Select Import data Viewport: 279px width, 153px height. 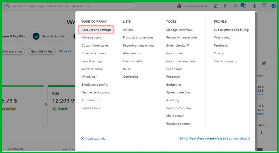174,53
